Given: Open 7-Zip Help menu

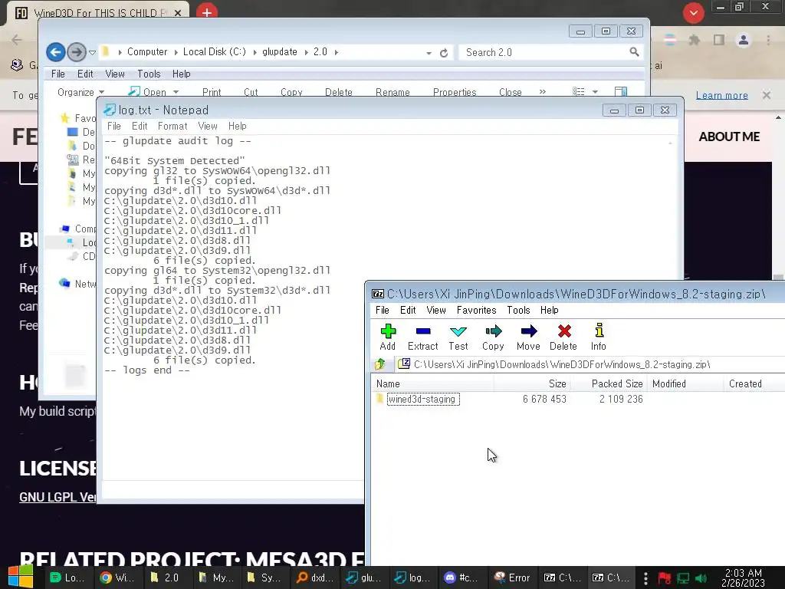Looking at the screenshot, I should (549, 310).
